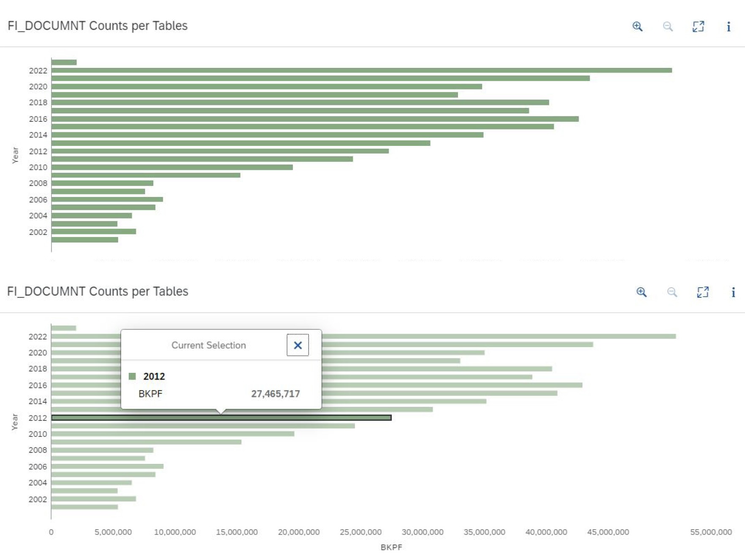Open info for the bottom chart
The height and width of the screenshot is (555, 745).
point(733,292)
